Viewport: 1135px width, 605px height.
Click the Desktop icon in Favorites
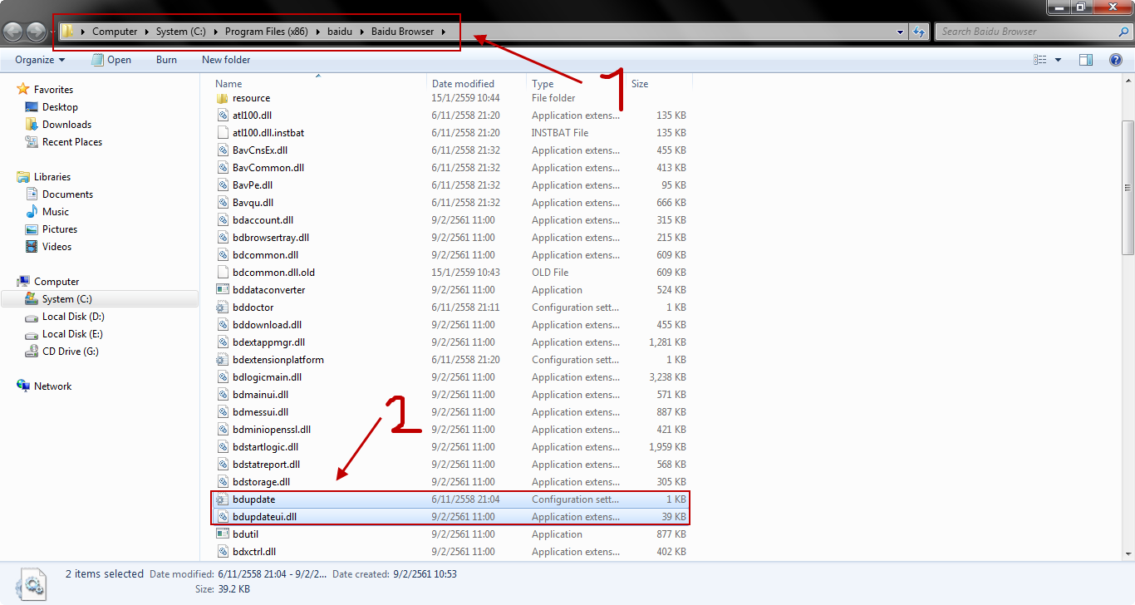point(32,107)
